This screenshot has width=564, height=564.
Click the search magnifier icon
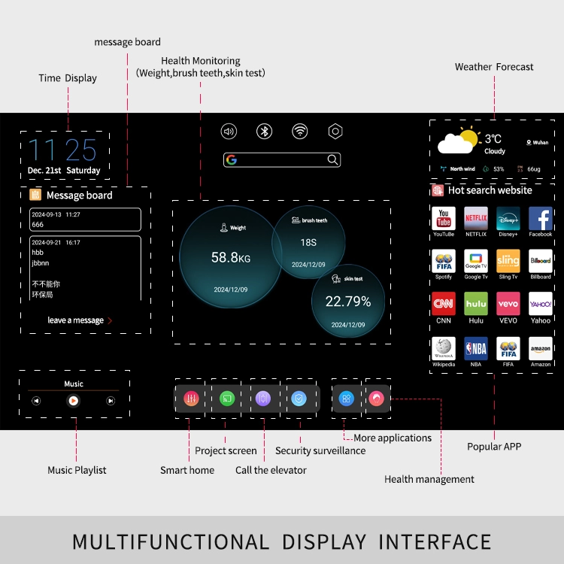(x=332, y=159)
